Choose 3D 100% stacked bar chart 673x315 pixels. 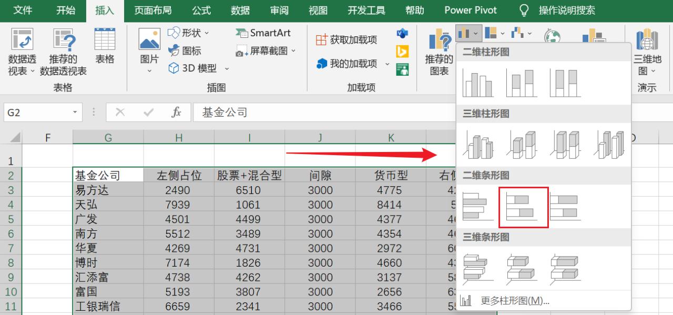coord(565,268)
